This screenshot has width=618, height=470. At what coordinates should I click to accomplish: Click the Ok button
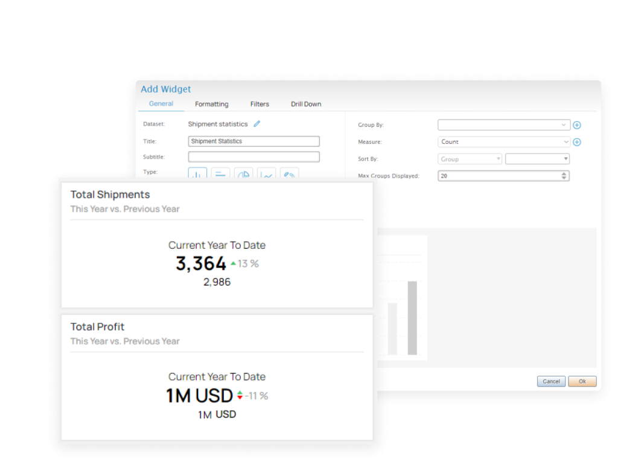(582, 381)
